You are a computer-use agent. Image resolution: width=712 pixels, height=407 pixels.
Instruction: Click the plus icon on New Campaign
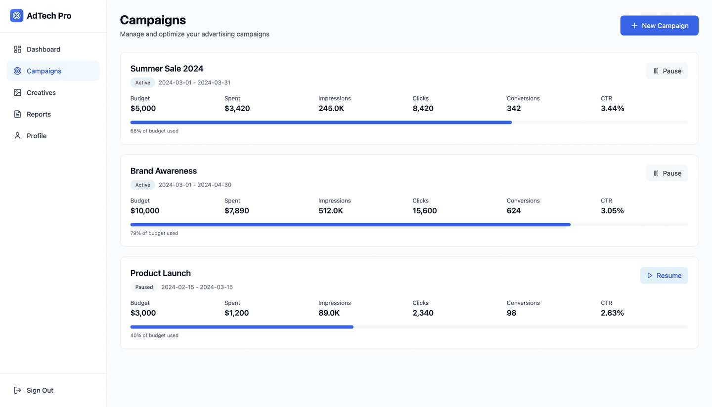[634, 25]
